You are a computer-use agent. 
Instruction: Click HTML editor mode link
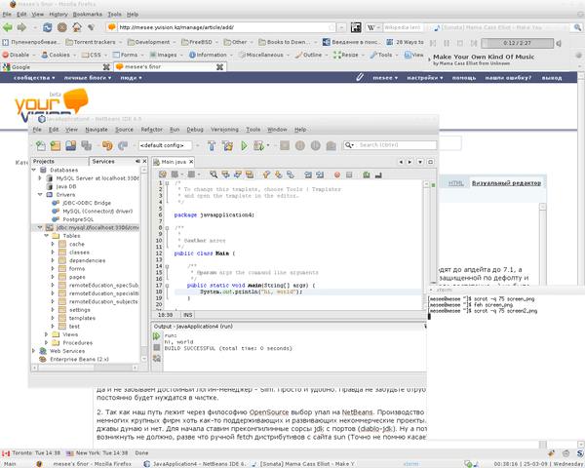click(x=456, y=183)
